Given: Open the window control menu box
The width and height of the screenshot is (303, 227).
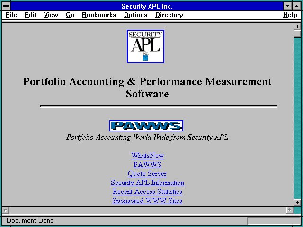Looking at the screenshot, I should pyautogui.click(x=6, y=6).
